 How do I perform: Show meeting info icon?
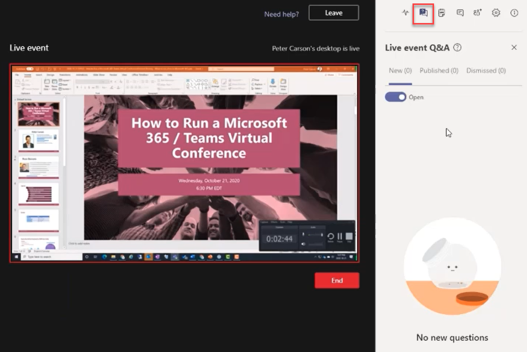(514, 13)
